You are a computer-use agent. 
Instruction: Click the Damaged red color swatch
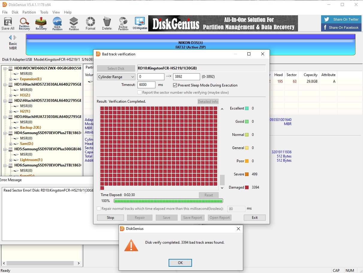pyautogui.click(x=247, y=187)
